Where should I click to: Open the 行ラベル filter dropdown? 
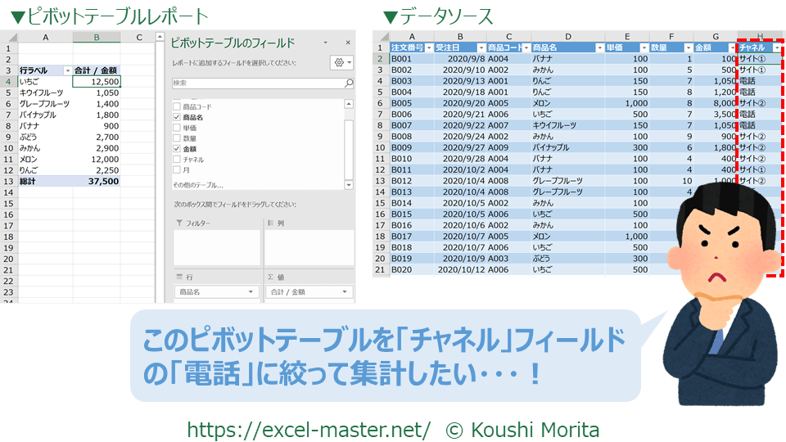(x=67, y=70)
